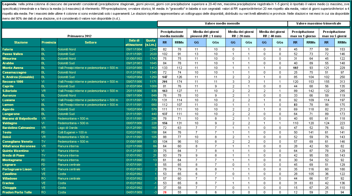
Task: Click the Data di attivazione header
Action: pos(134,42)
